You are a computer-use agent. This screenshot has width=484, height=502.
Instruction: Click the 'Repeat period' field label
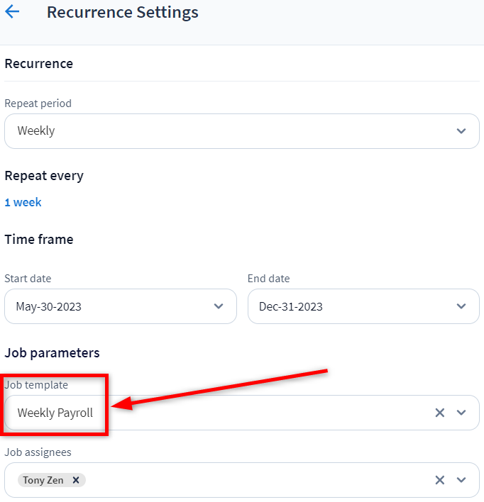point(38,104)
